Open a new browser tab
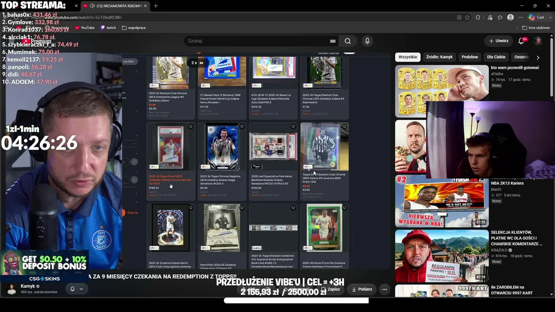 pyautogui.click(x=156, y=6)
